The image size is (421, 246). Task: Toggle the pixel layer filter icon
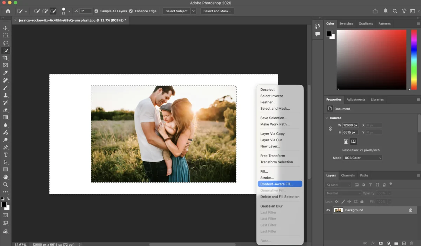click(357, 185)
